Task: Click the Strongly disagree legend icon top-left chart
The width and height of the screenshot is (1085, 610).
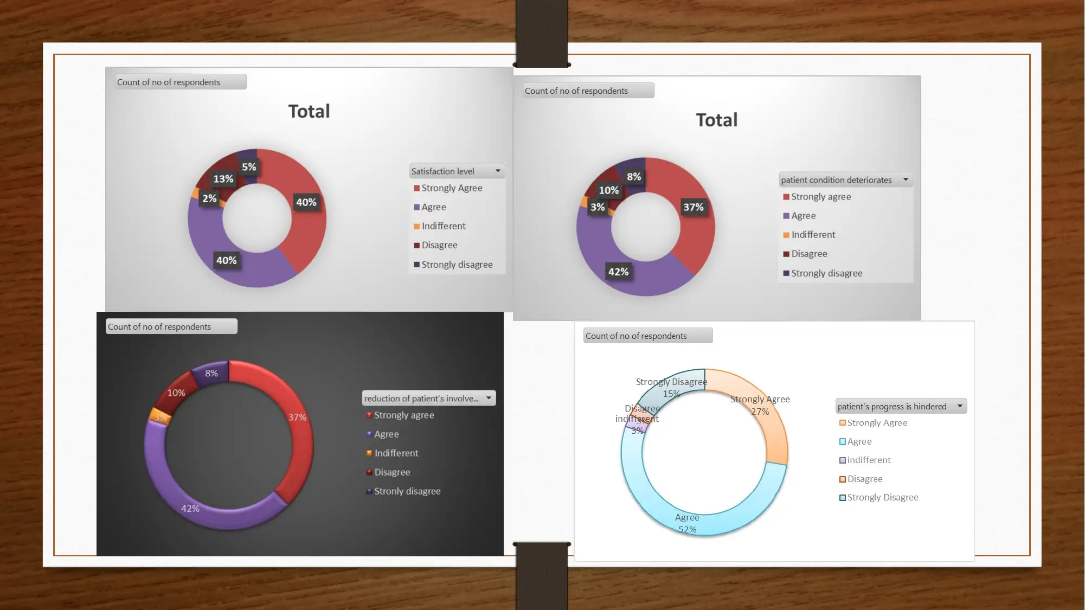Action: [415, 265]
